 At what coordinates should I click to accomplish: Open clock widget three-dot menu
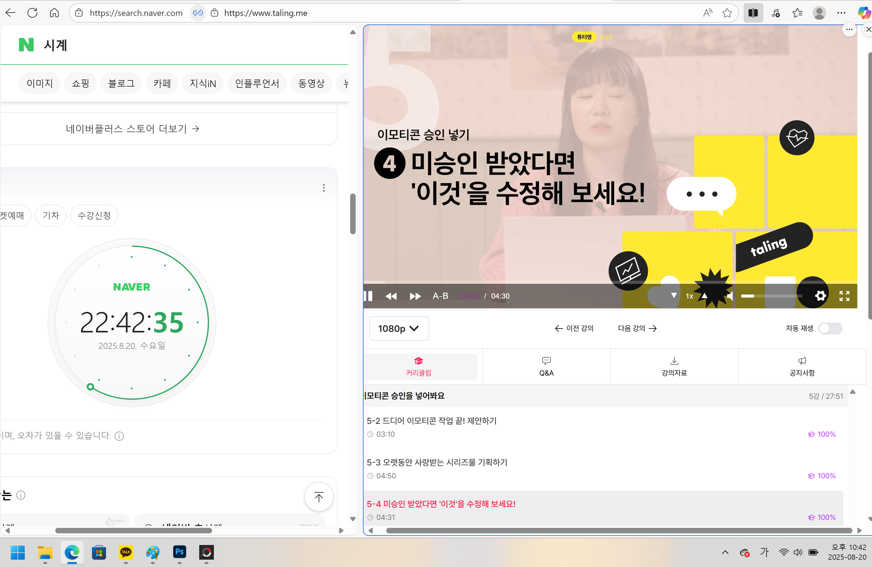click(x=324, y=188)
